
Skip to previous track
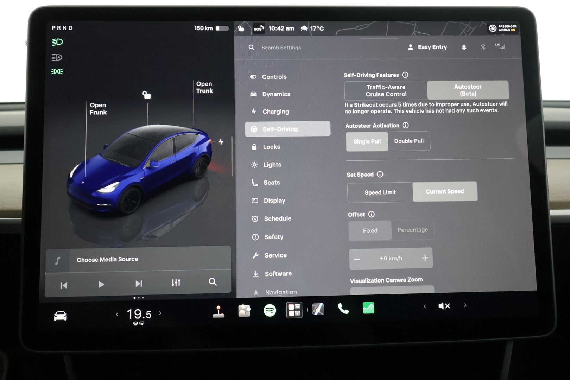click(x=64, y=285)
